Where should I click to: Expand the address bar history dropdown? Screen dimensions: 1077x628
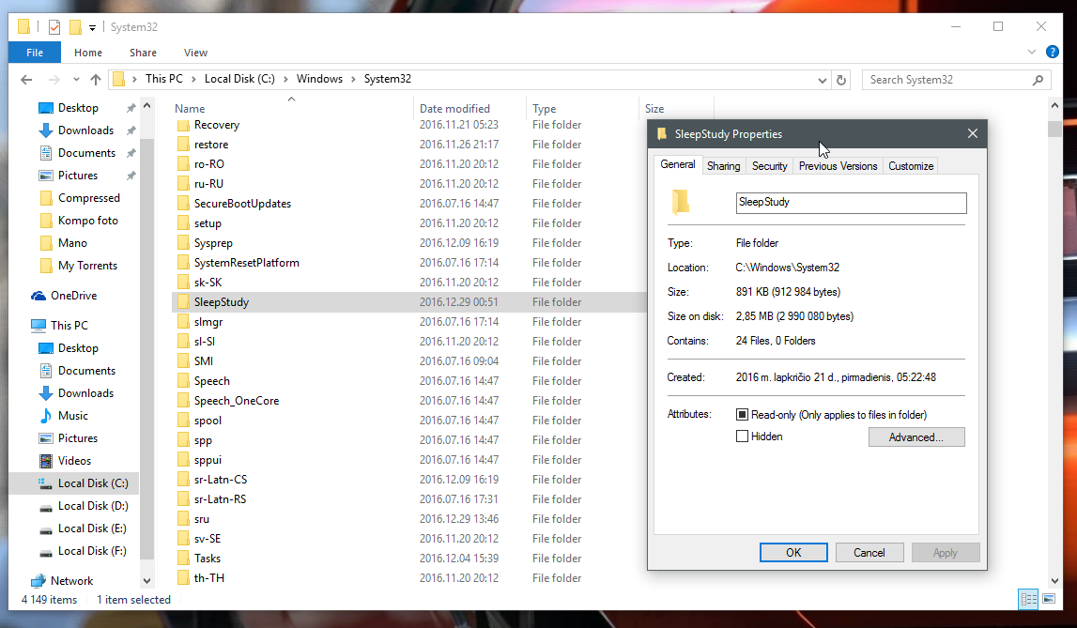coord(823,80)
